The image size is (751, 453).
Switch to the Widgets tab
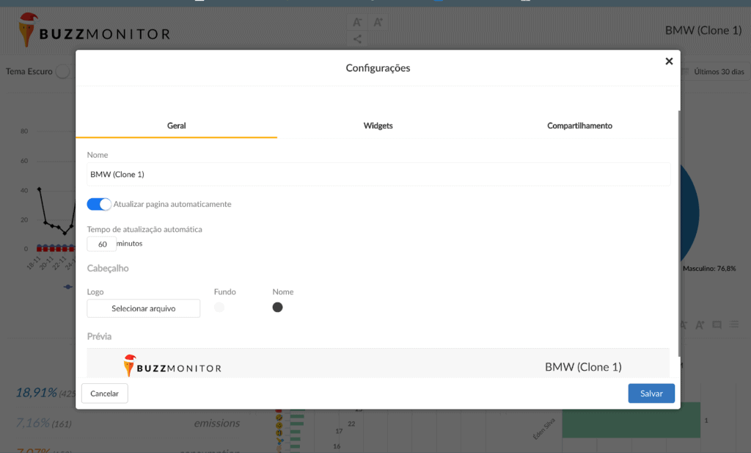378,126
